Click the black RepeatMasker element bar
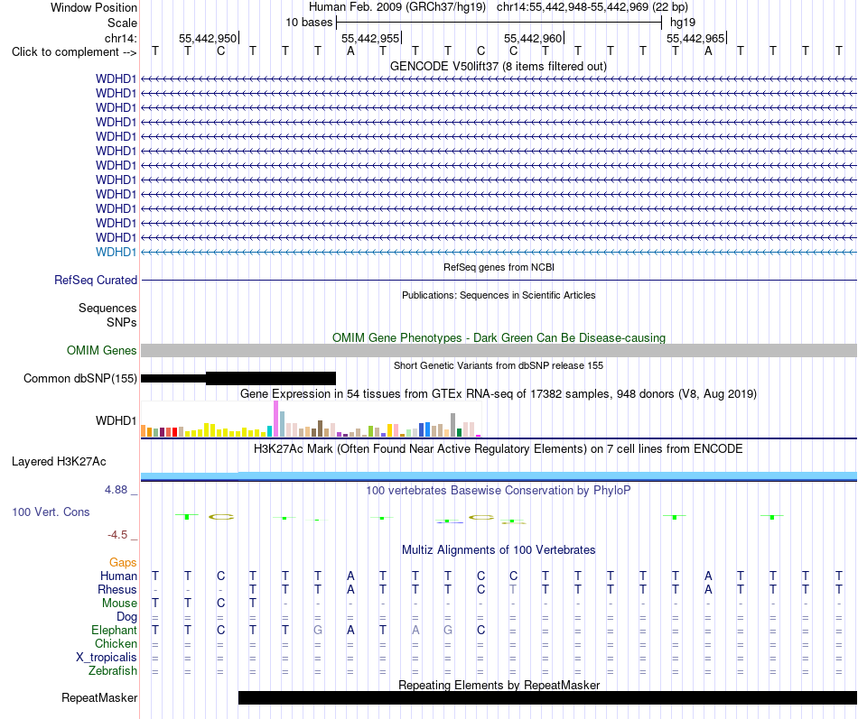This screenshot has width=858, height=719. [x=547, y=697]
